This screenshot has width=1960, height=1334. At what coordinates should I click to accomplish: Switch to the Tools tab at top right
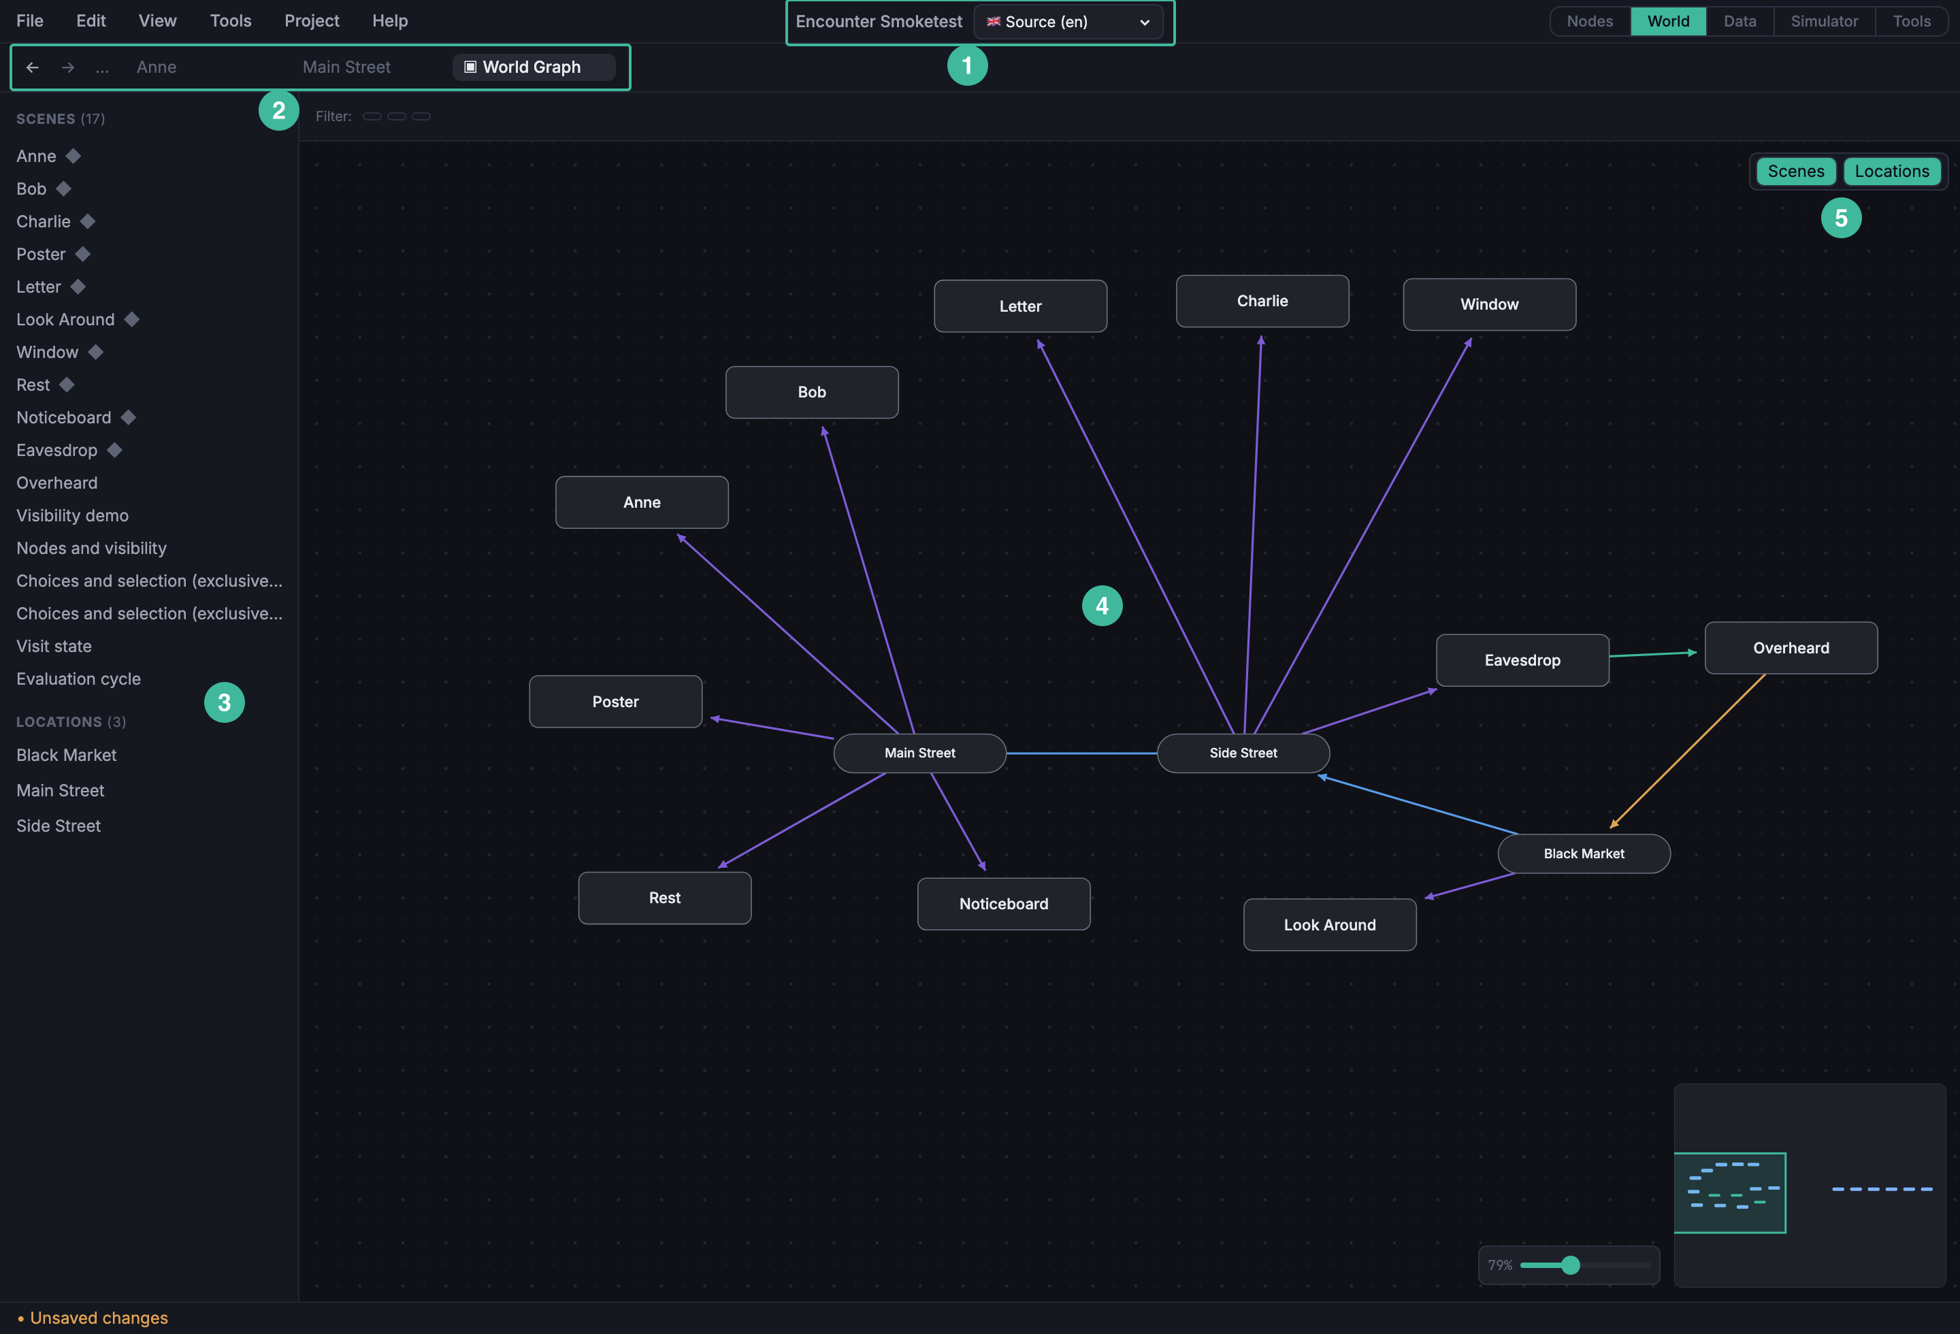[x=1911, y=21]
